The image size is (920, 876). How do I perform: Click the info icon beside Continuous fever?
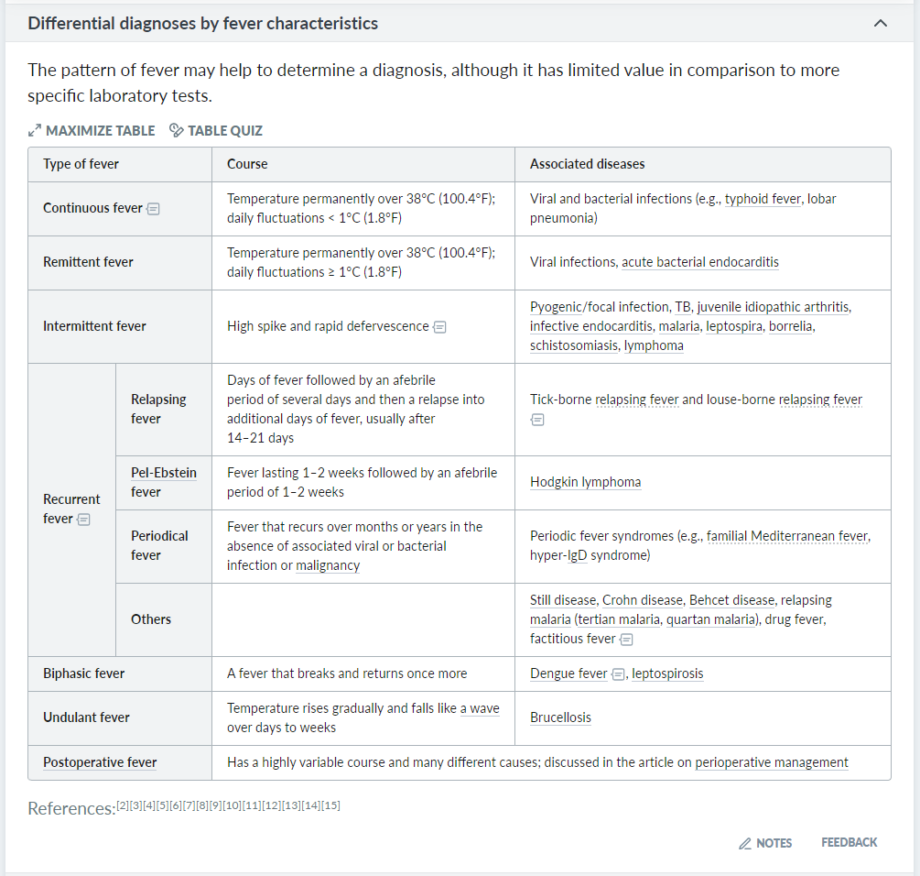[x=153, y=208]
